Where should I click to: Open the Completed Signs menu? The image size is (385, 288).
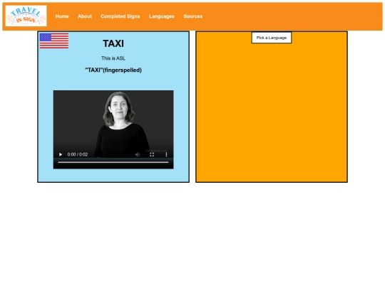tap(120, 16)
